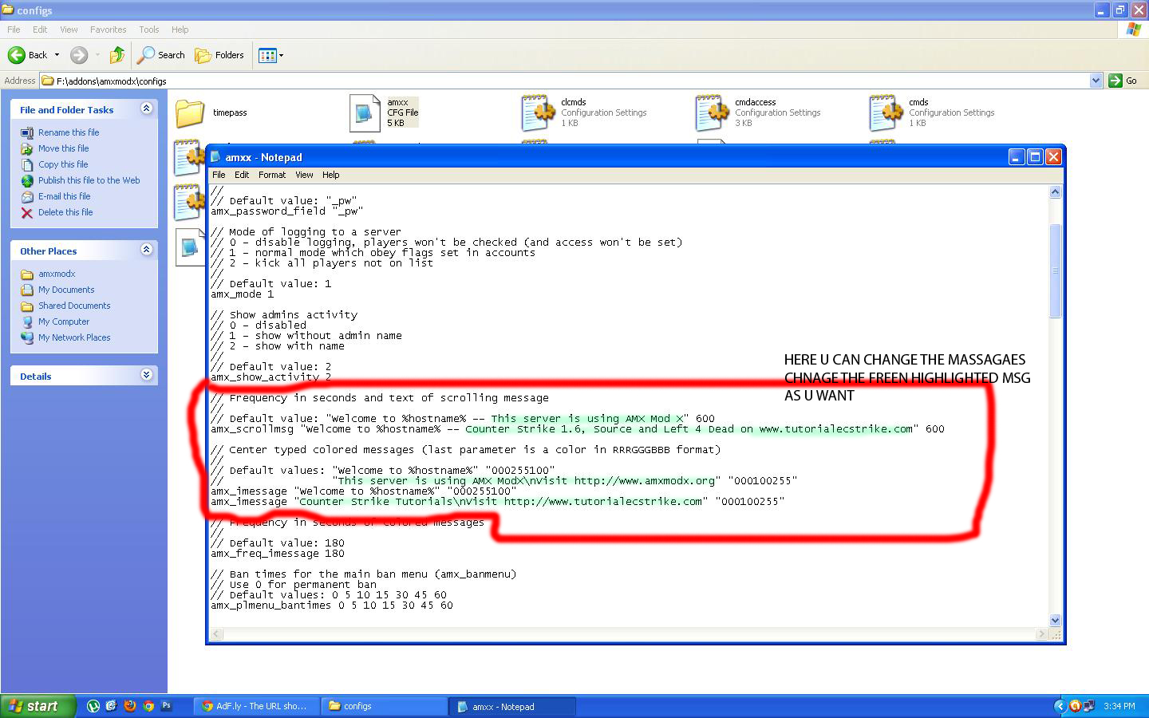Click E-mail this file
Viewport: 1149px width, 718px height.
coord(65,196)
